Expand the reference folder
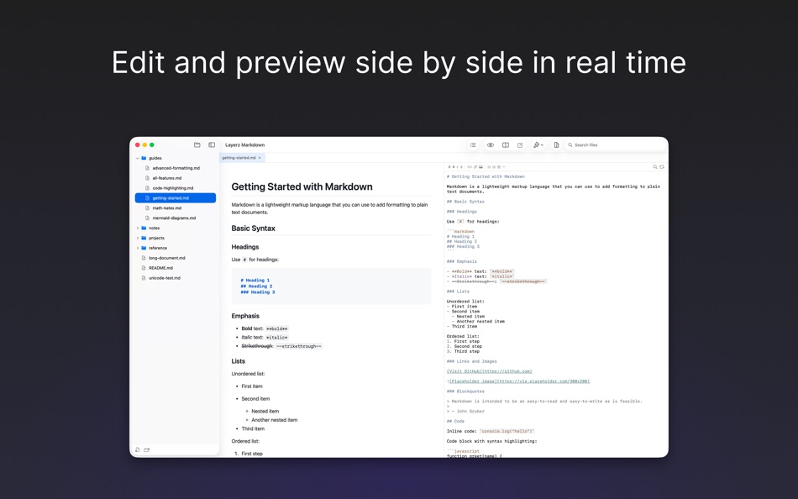798x499 pixels. coord(138,248)
